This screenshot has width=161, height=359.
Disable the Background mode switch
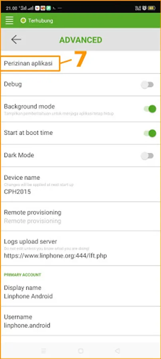(x=150, y=109)
